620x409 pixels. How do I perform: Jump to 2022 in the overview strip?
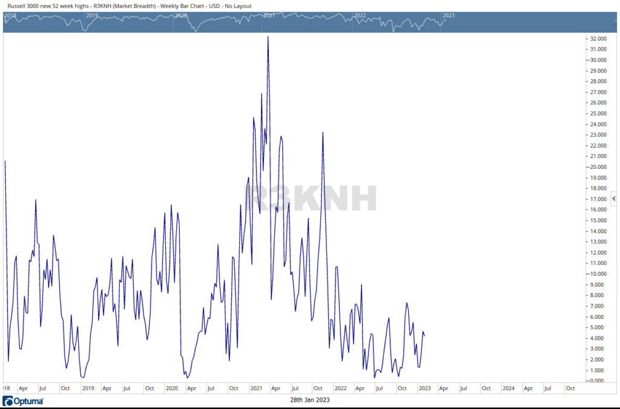(x=360, y=15)
